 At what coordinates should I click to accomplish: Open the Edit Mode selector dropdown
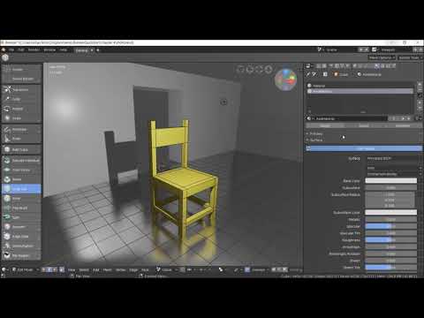tap(25, 269)
